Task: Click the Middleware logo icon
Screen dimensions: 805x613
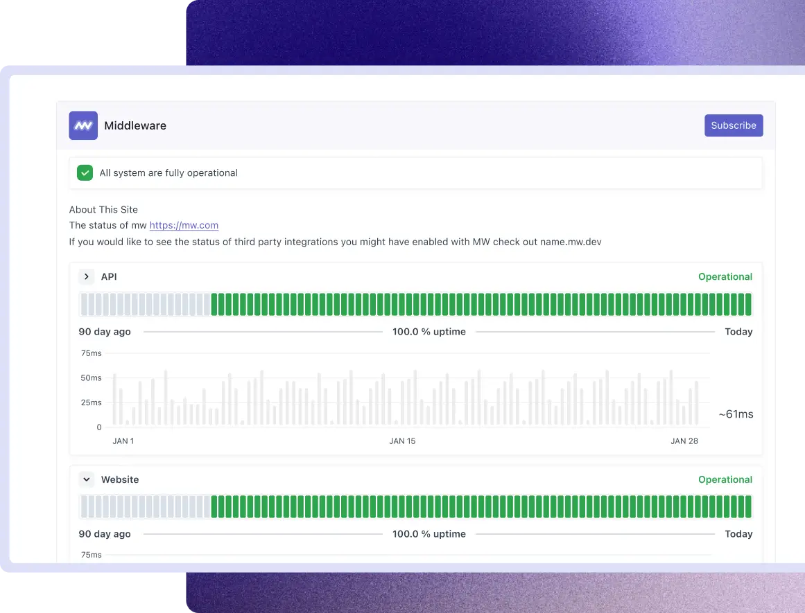Action: [83, 125]
